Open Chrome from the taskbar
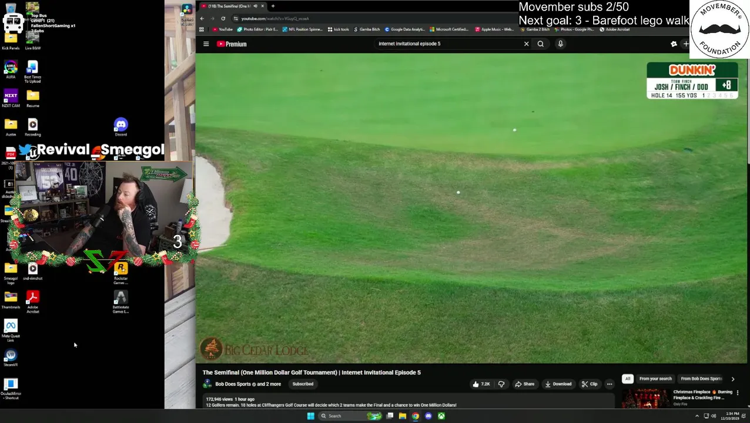750x423 pixels. point(415,416)
